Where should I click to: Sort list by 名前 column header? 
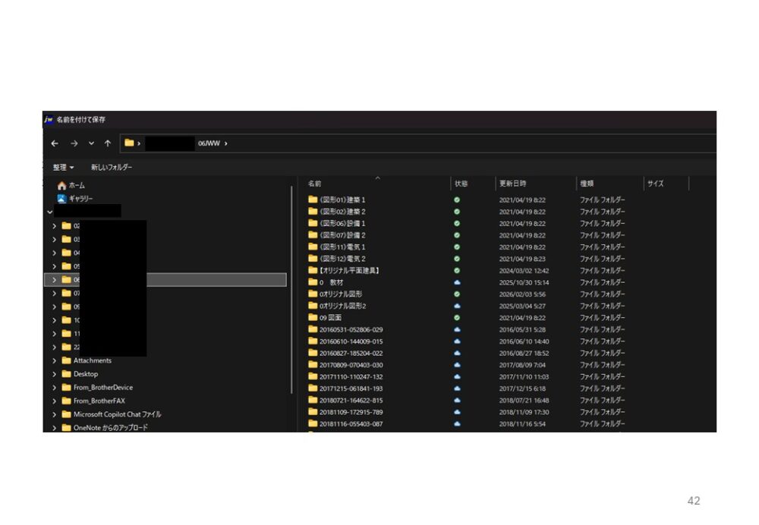(315, 184)
